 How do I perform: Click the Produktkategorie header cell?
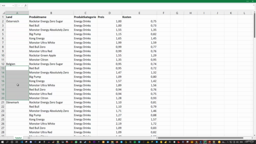point(85,17)
